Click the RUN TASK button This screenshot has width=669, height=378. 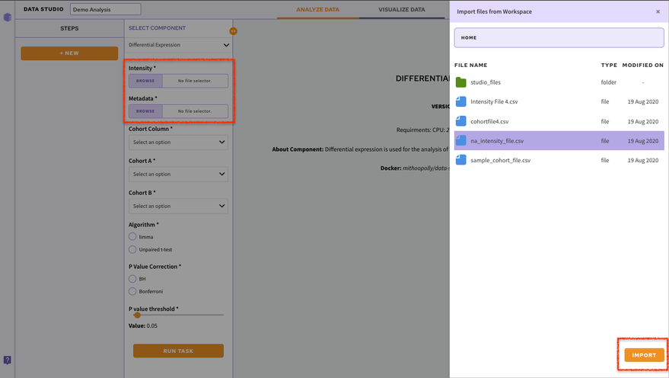pyautogui.click(x=178, y=351)
